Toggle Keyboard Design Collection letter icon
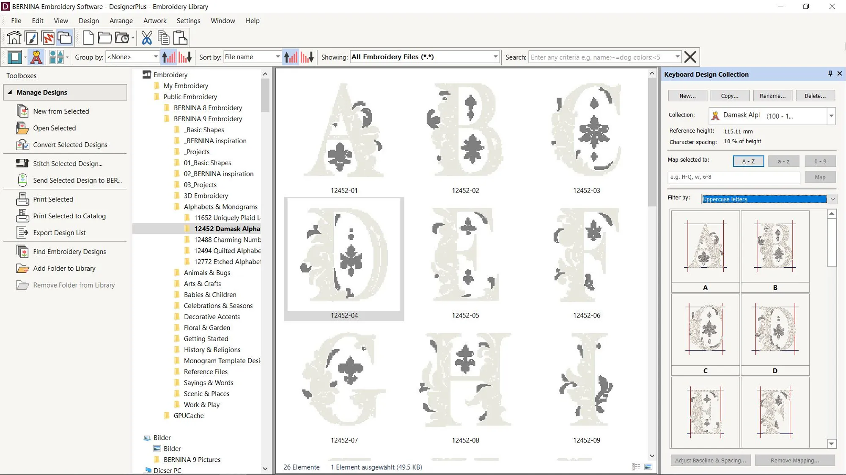This screenshot has height=475, width=846. [36, 57]
